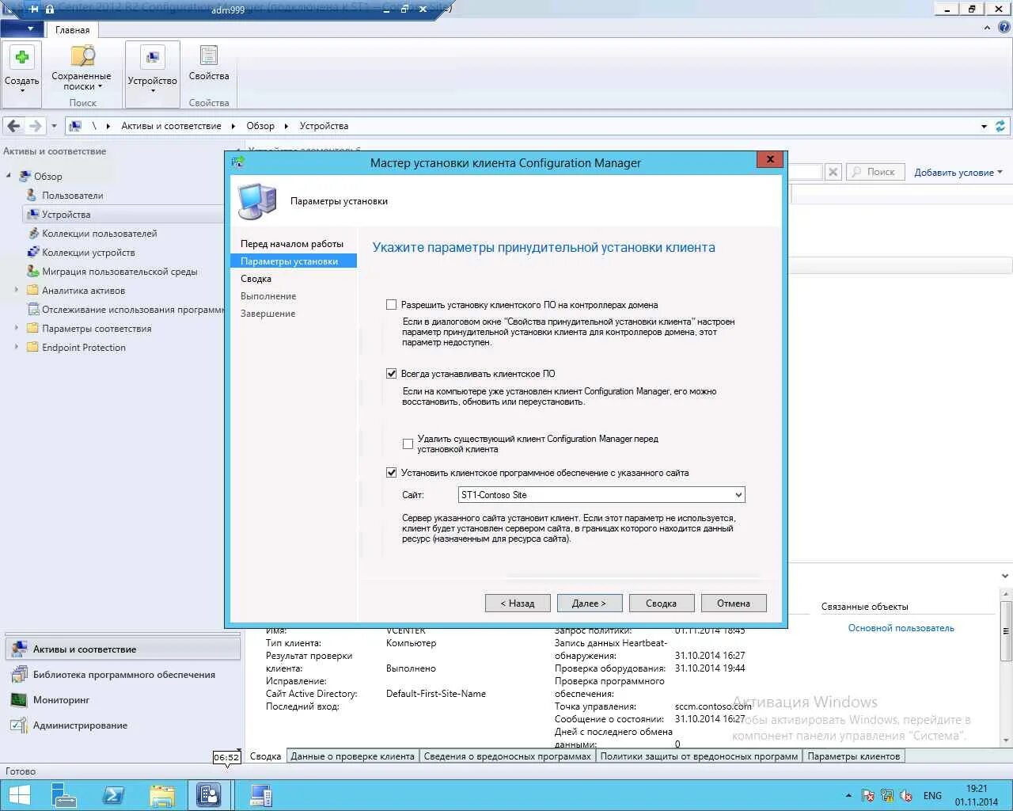Collapse the Overview tree node
Viewport: 1013px width, 811px height.
click(x=9, y=176)
